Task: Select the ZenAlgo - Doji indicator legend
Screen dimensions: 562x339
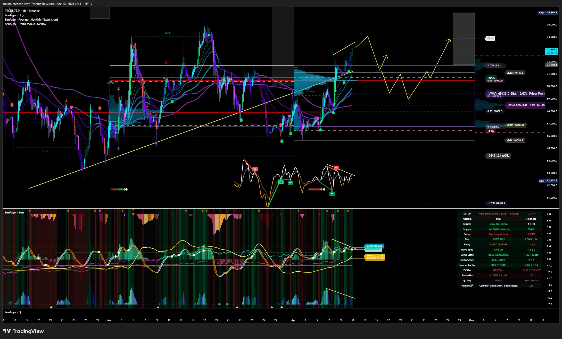Action: [x=14, y=15]
